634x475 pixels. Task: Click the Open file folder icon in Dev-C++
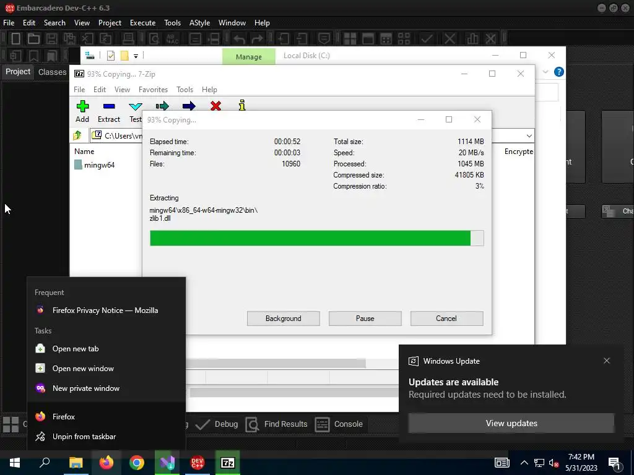pyautogui.click(x=33, y=39)
